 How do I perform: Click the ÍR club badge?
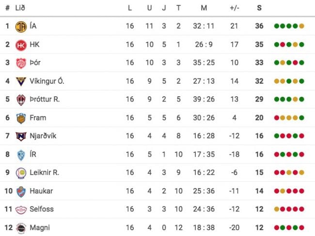click(21, 155)
